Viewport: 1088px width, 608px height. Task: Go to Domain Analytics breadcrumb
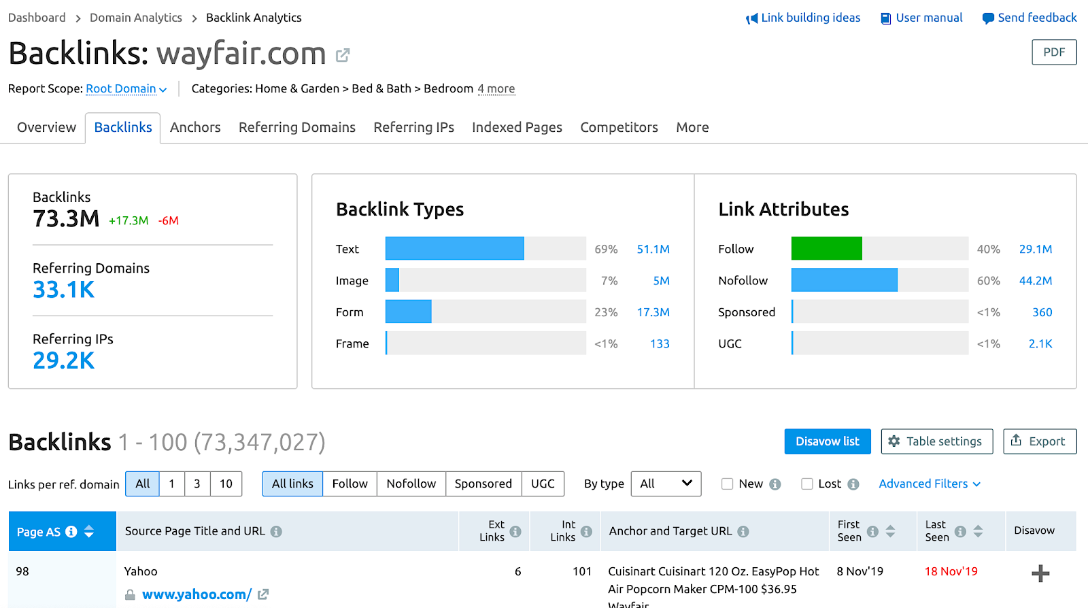[136, 18]
